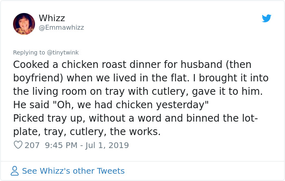The width and height of the screenshot is (285, 181).
Task: Click the display name "Whizz"
Action: tap(52, 18)
